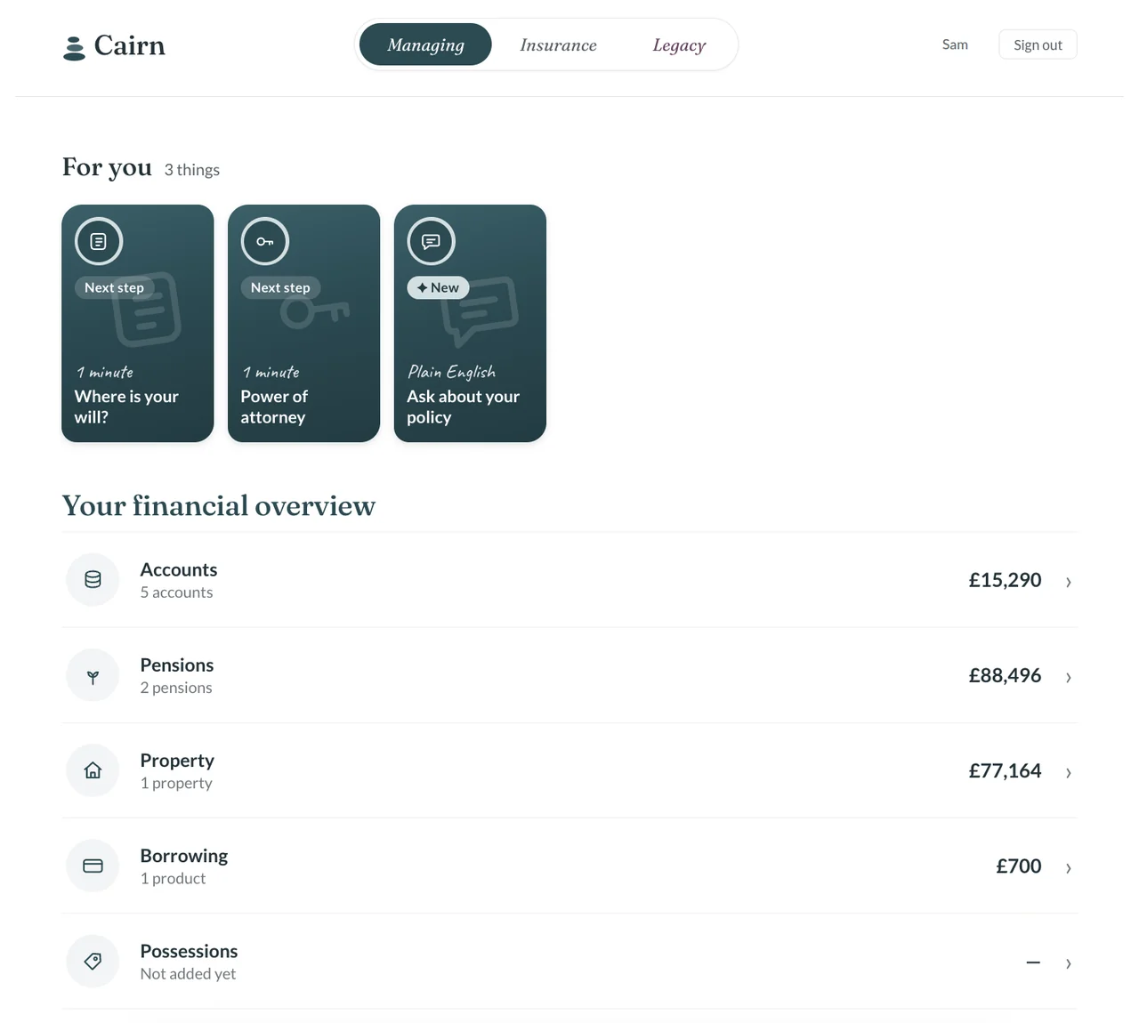Click the Property heading
Viewport: 1139px width, 1023px height.
(x=177, y=761)
